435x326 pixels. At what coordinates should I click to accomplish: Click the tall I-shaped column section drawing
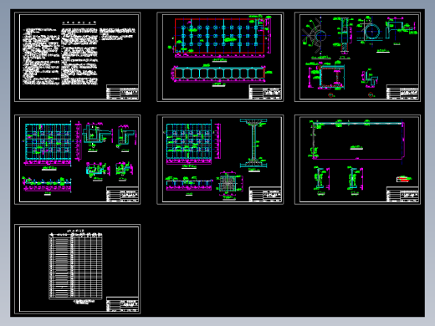253,143
